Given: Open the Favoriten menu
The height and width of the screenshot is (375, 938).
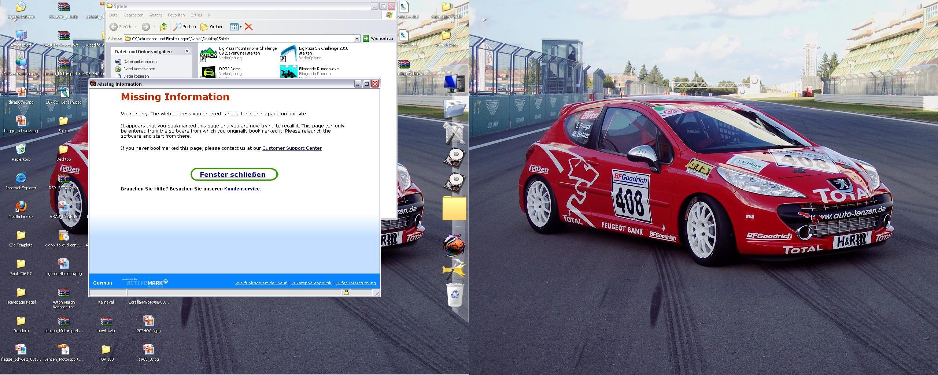Looking at the screenshot, I should tap(176, 15).
